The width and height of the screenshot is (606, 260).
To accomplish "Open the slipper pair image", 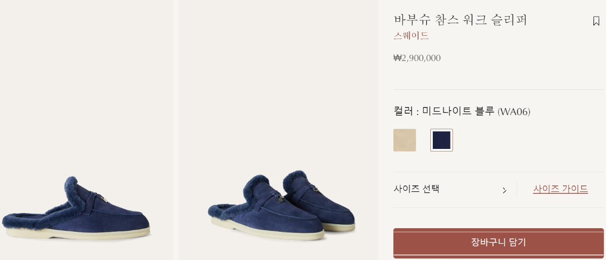I will pyautogui.click(x=278, y=130).
